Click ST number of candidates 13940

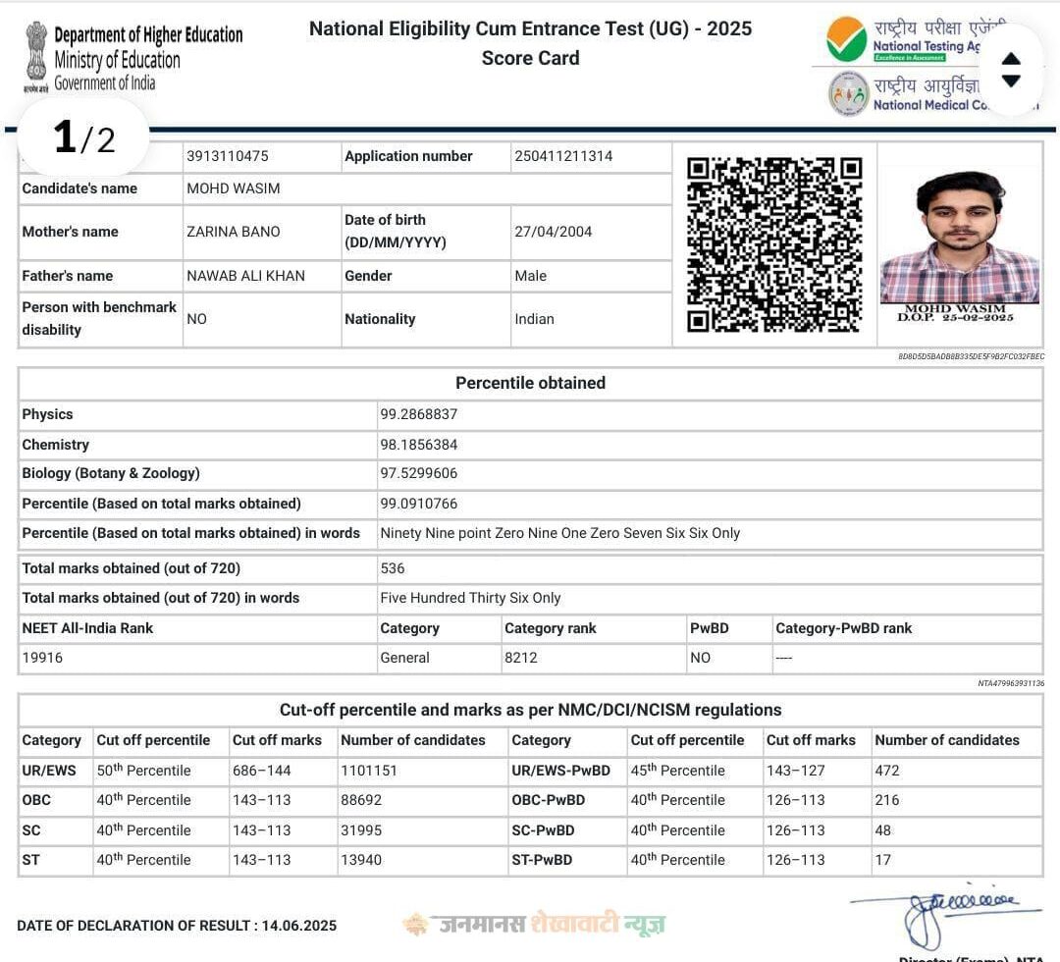(x=361, y=861)
